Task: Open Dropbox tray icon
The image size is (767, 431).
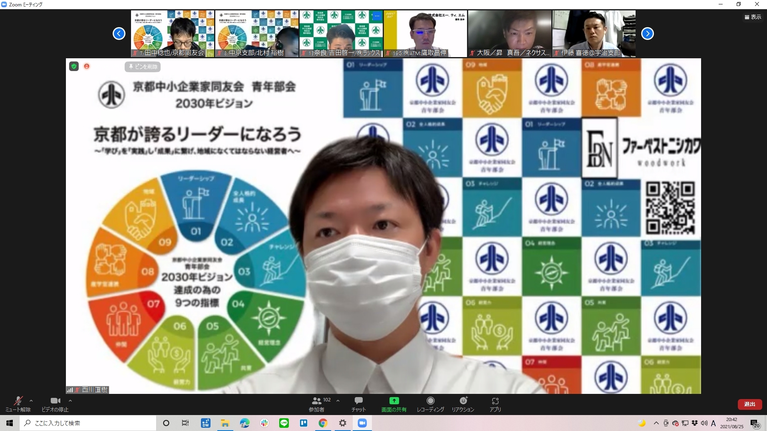Action: [x=695, y=423]
